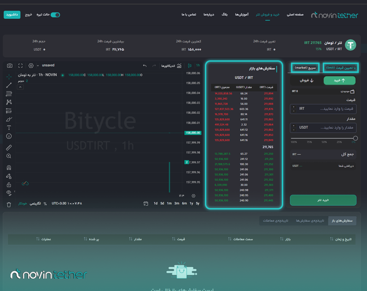This screenshot has height=291, width=367.
Task: Select the market (سریع) order tab
Action: tap(305, 68)
